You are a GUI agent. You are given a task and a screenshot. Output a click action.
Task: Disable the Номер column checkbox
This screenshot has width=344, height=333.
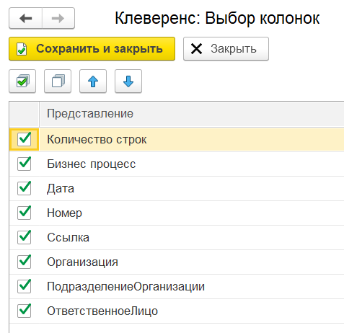(x=25, y=213)
